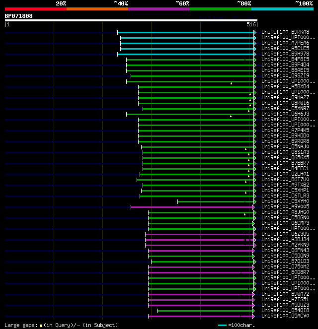Select the label UniRef100_B0D8R7
Screen dimensions: 318x329
[285, 272]
